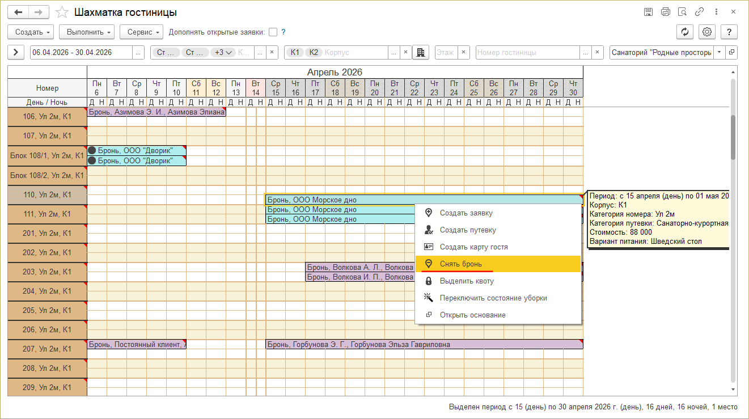
Task: Open settings with the gear icon
Action: (x=706, y=32)
